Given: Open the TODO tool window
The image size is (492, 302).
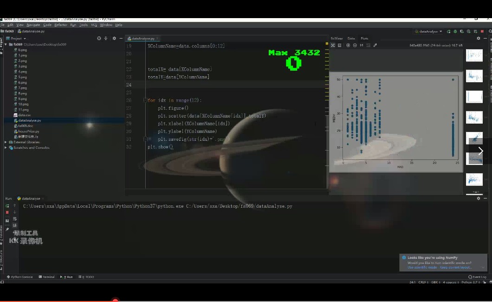Looking at the screenshot, I should coord(86,277).
